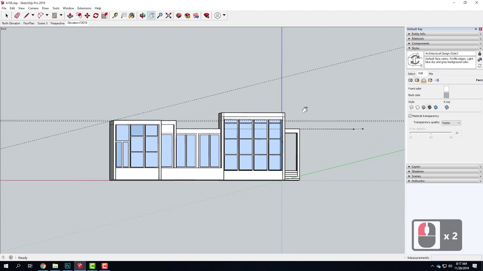Expand the Layers panel section

[415, 166]
